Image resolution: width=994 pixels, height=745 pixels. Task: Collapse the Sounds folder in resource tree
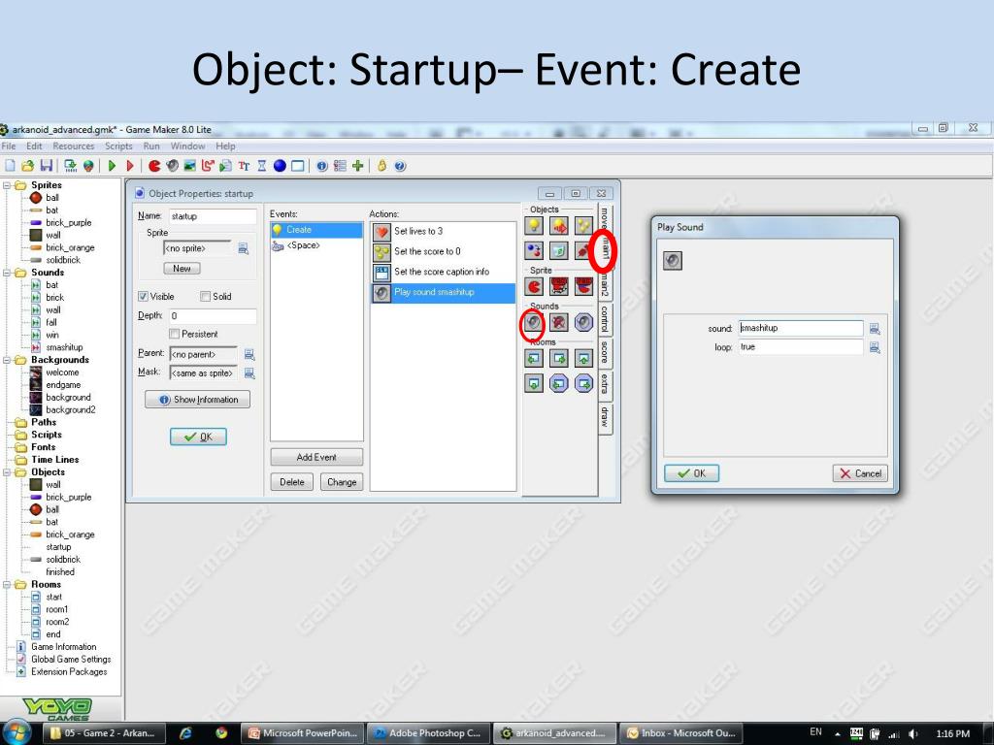(x=7, y=273)
